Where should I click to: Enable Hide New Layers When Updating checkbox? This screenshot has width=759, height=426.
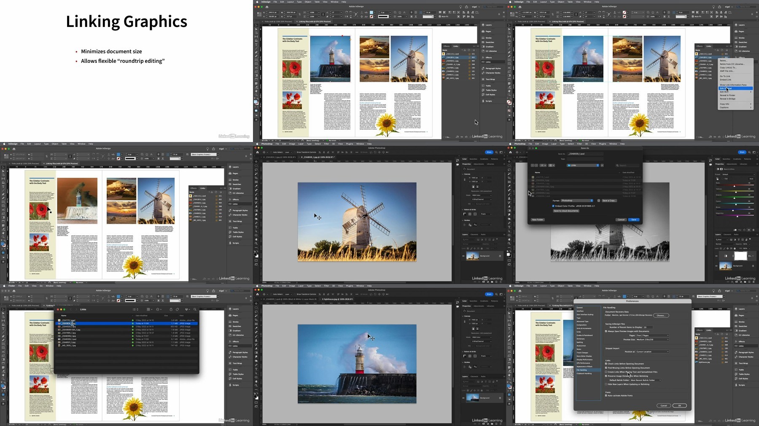[x=606, y=384]
